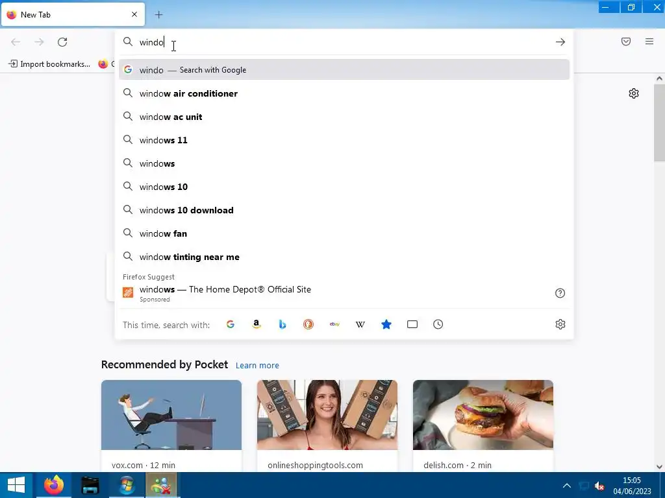Click 'Recommended by Pocket' heading
Screen dimensions: 665x498
(164, 364)
